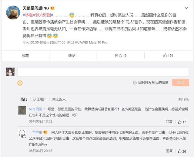Click 收藏 to favorite the post
Viewport: 194px width, 157px height.
pos(25,56)
